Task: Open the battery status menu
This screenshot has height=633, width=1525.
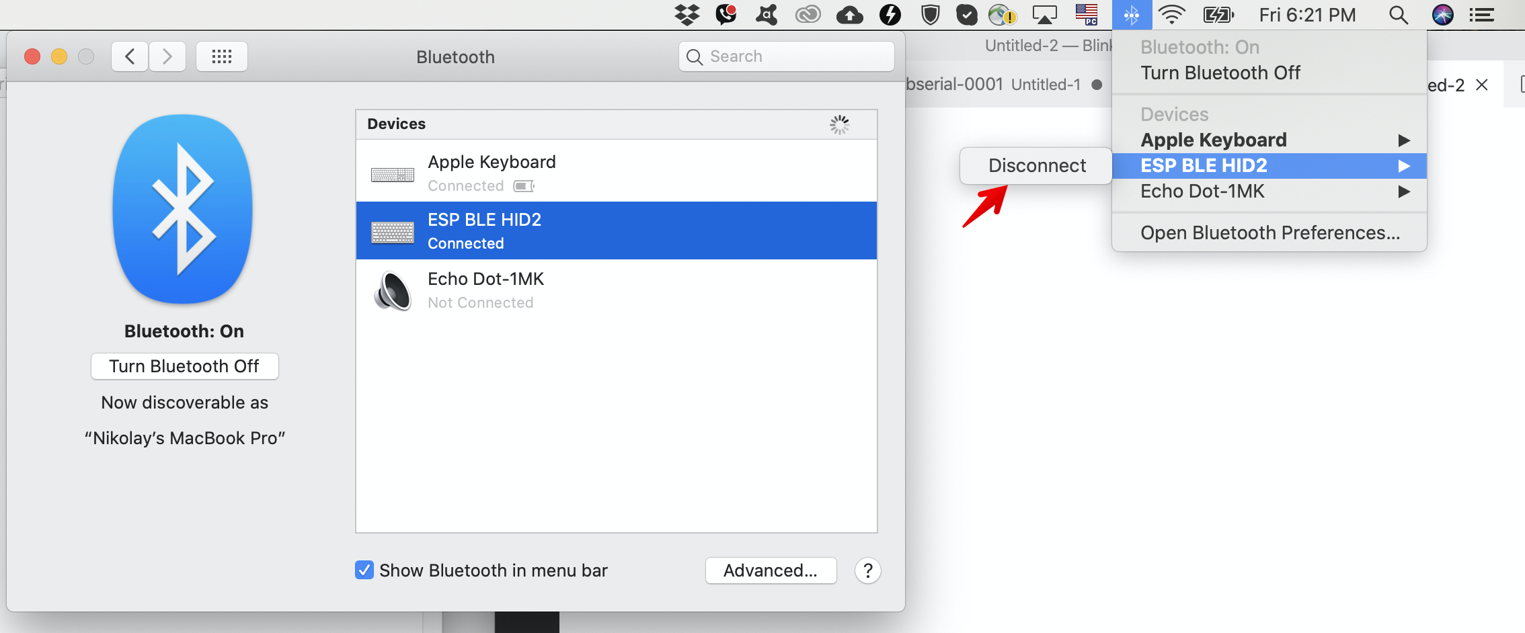Action: coord(1218,15)
